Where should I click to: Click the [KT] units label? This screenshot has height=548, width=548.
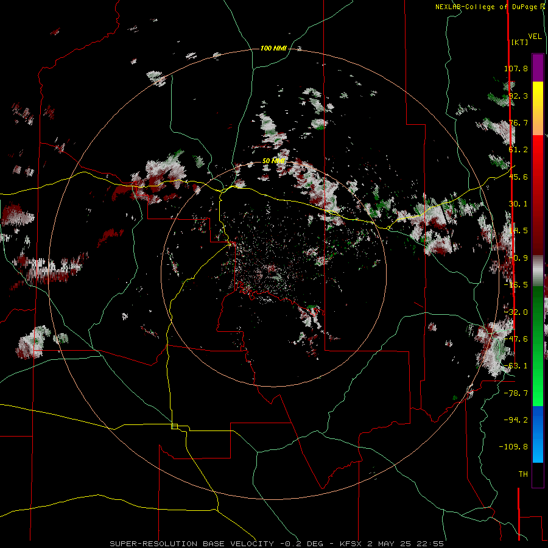[x=519, y=42]
